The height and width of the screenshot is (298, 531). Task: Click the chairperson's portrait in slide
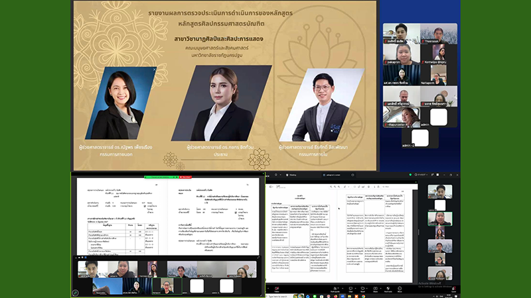tap(222, 103)
